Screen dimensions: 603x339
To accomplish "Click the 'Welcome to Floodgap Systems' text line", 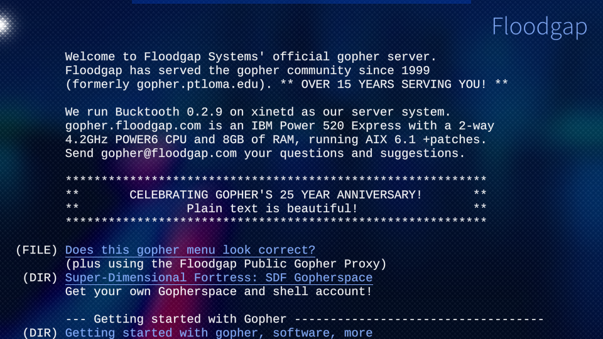I will click(x=251, y=57).
